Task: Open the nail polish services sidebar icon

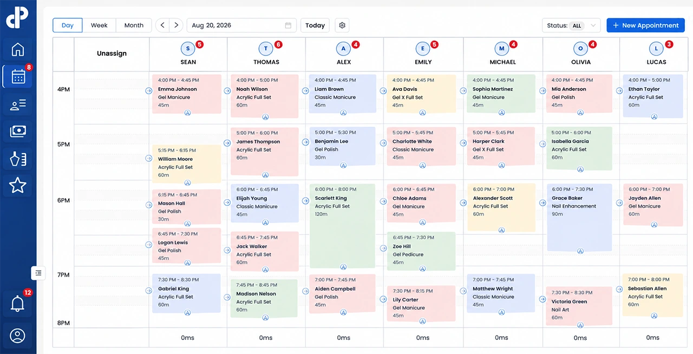Action: (x=18, y=159)
